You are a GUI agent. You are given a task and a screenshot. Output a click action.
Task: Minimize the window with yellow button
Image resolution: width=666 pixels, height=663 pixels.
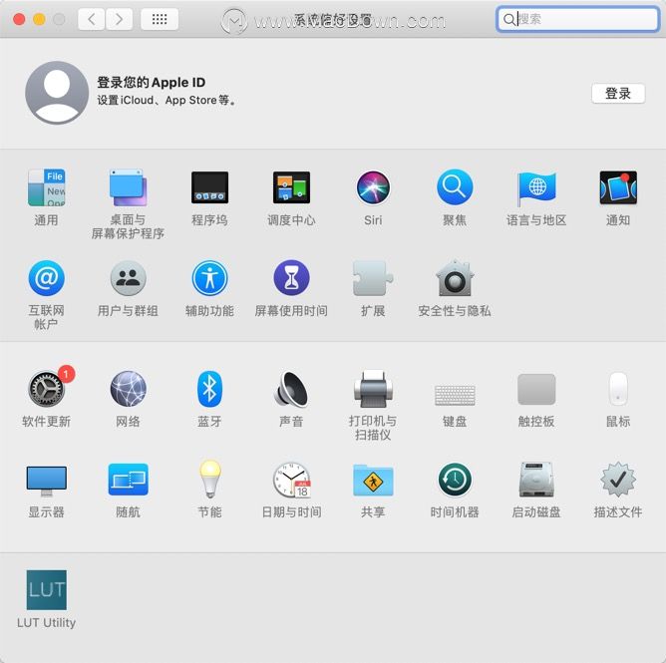tap(39, 19)
